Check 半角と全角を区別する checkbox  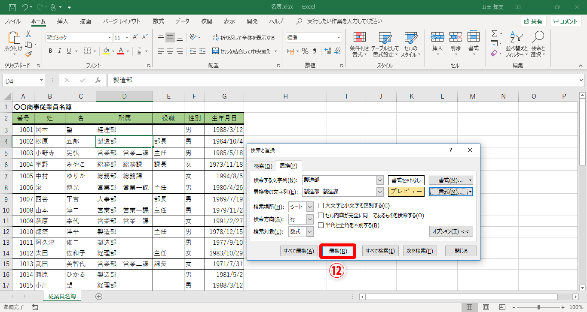pyautogui.click(x=321, y=225)
